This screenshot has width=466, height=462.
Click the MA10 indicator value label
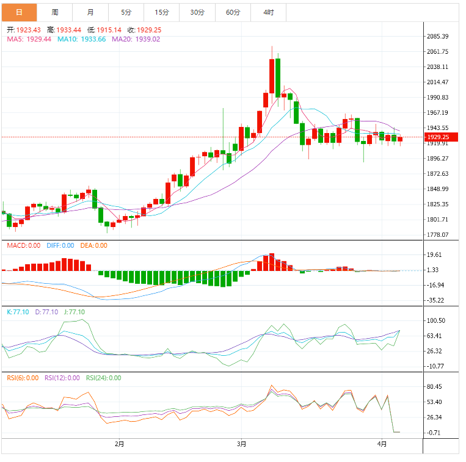[x=81, y=39]
